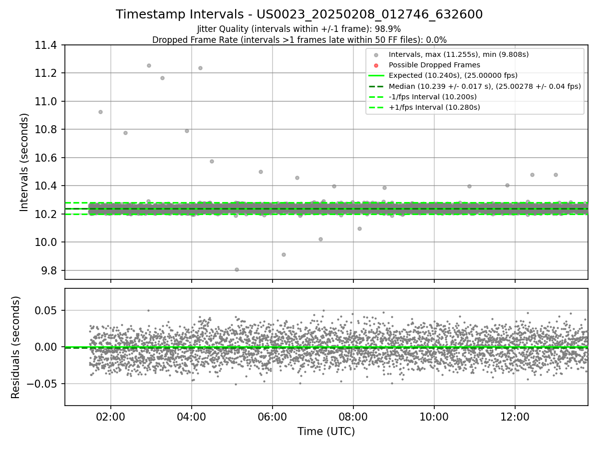Click the −0.05 residuals tick label
This screenshot has height=449, width=599.
tap(42, 384)
